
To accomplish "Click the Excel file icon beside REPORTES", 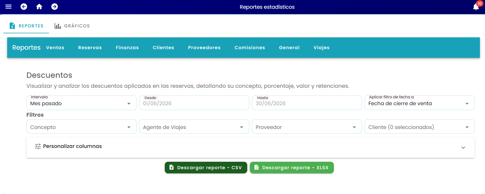I will [x=12, y=26].
